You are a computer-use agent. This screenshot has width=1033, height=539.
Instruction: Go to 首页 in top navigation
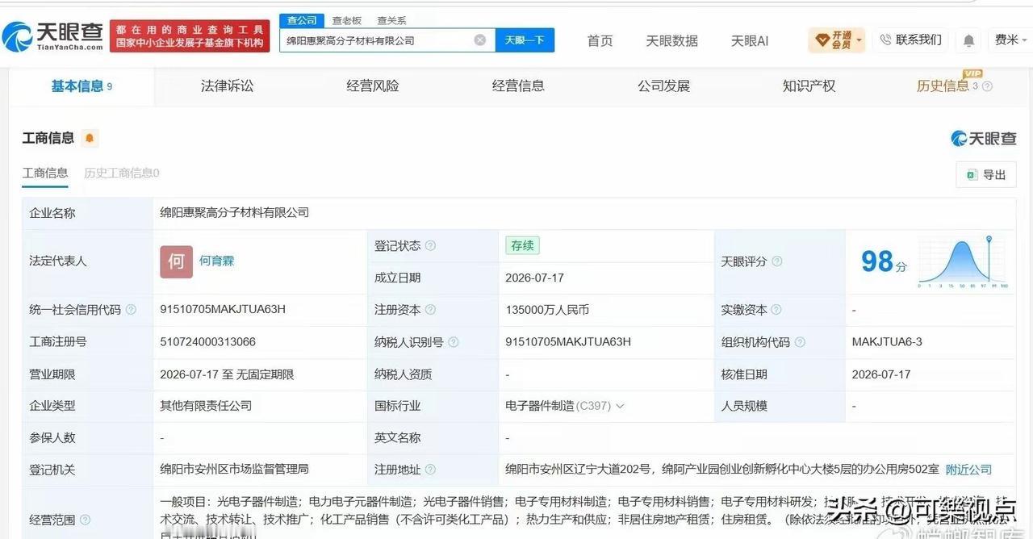point(600,40)
